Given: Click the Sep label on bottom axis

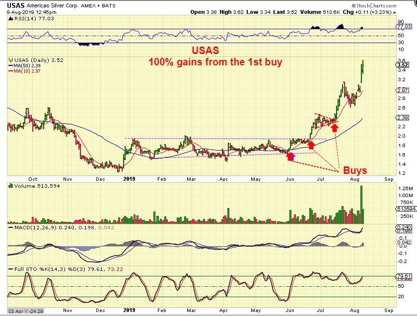Looking at the screenshot, I should coord(389,310).
